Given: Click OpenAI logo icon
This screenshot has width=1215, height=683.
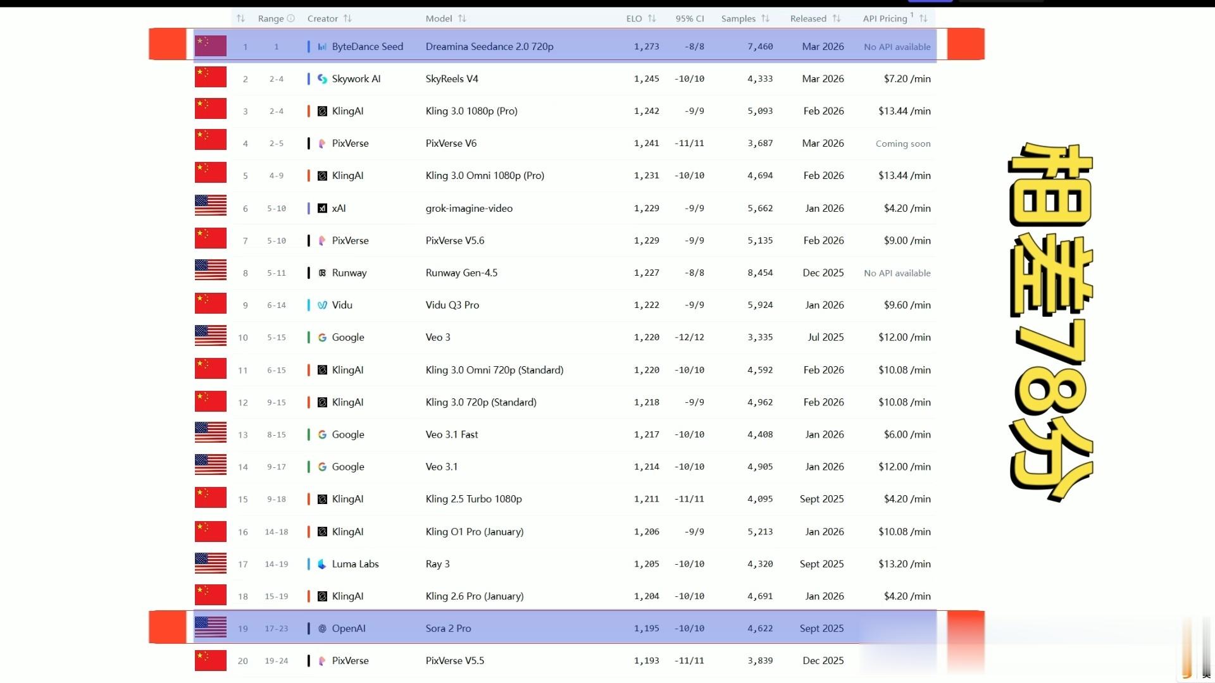Looking at the screenshot, I should coord(322,629).
